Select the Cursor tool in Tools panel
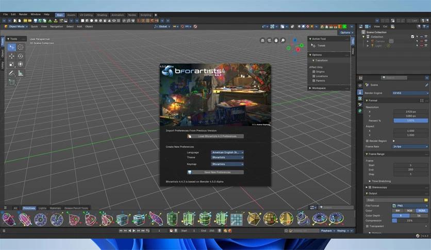The height and width of the screenshot is (250, 431). tap(20, 47)
